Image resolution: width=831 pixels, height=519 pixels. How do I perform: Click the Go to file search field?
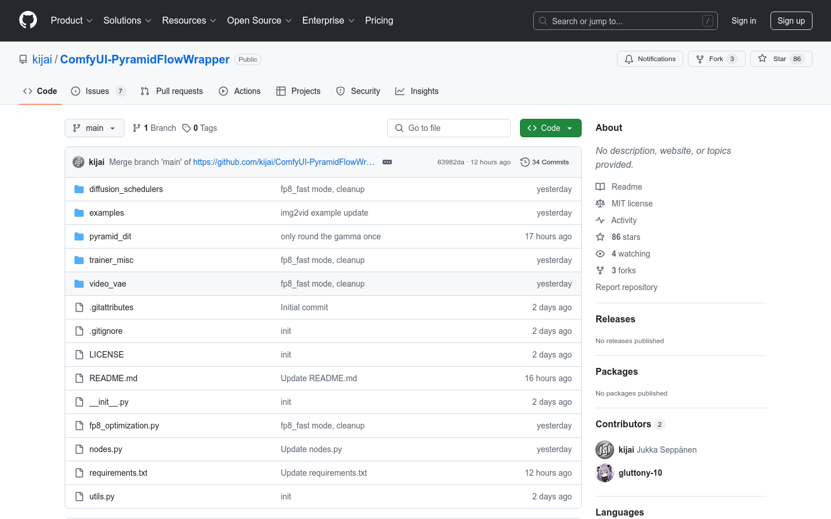[449, 128]
